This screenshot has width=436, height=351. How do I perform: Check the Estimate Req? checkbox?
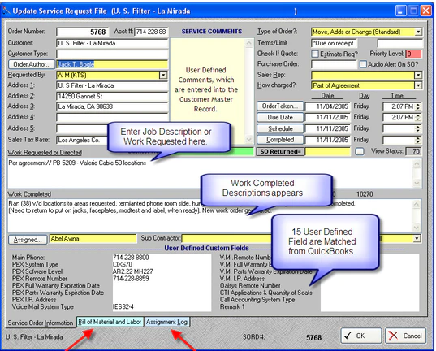click(315, 54)
